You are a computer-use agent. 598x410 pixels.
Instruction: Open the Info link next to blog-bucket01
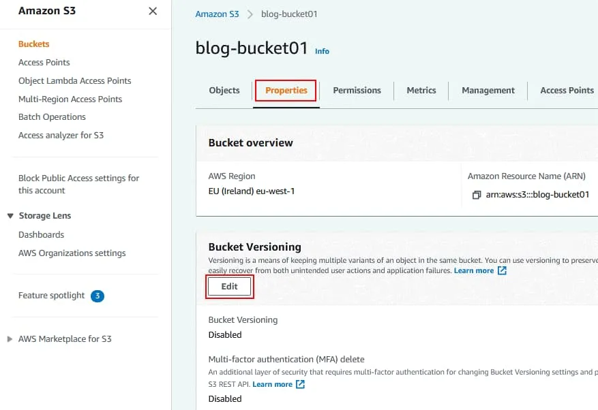[x=322, y=51]
